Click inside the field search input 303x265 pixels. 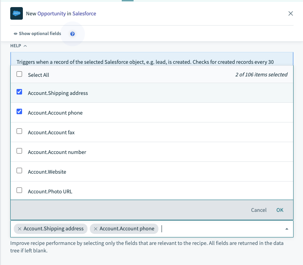tap(221, 229)
